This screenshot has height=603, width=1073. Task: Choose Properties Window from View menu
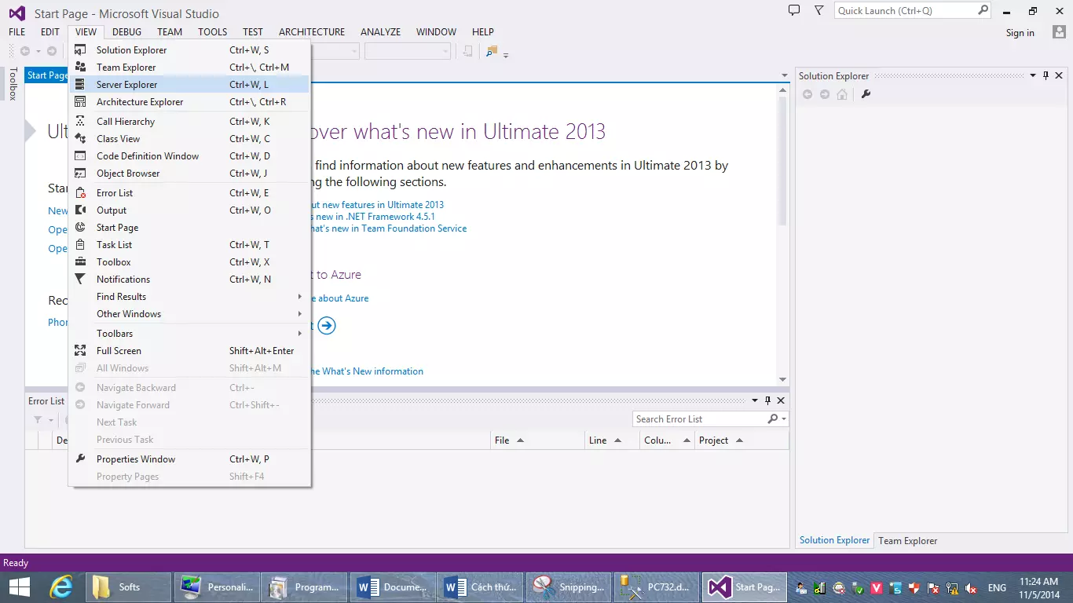190,459
